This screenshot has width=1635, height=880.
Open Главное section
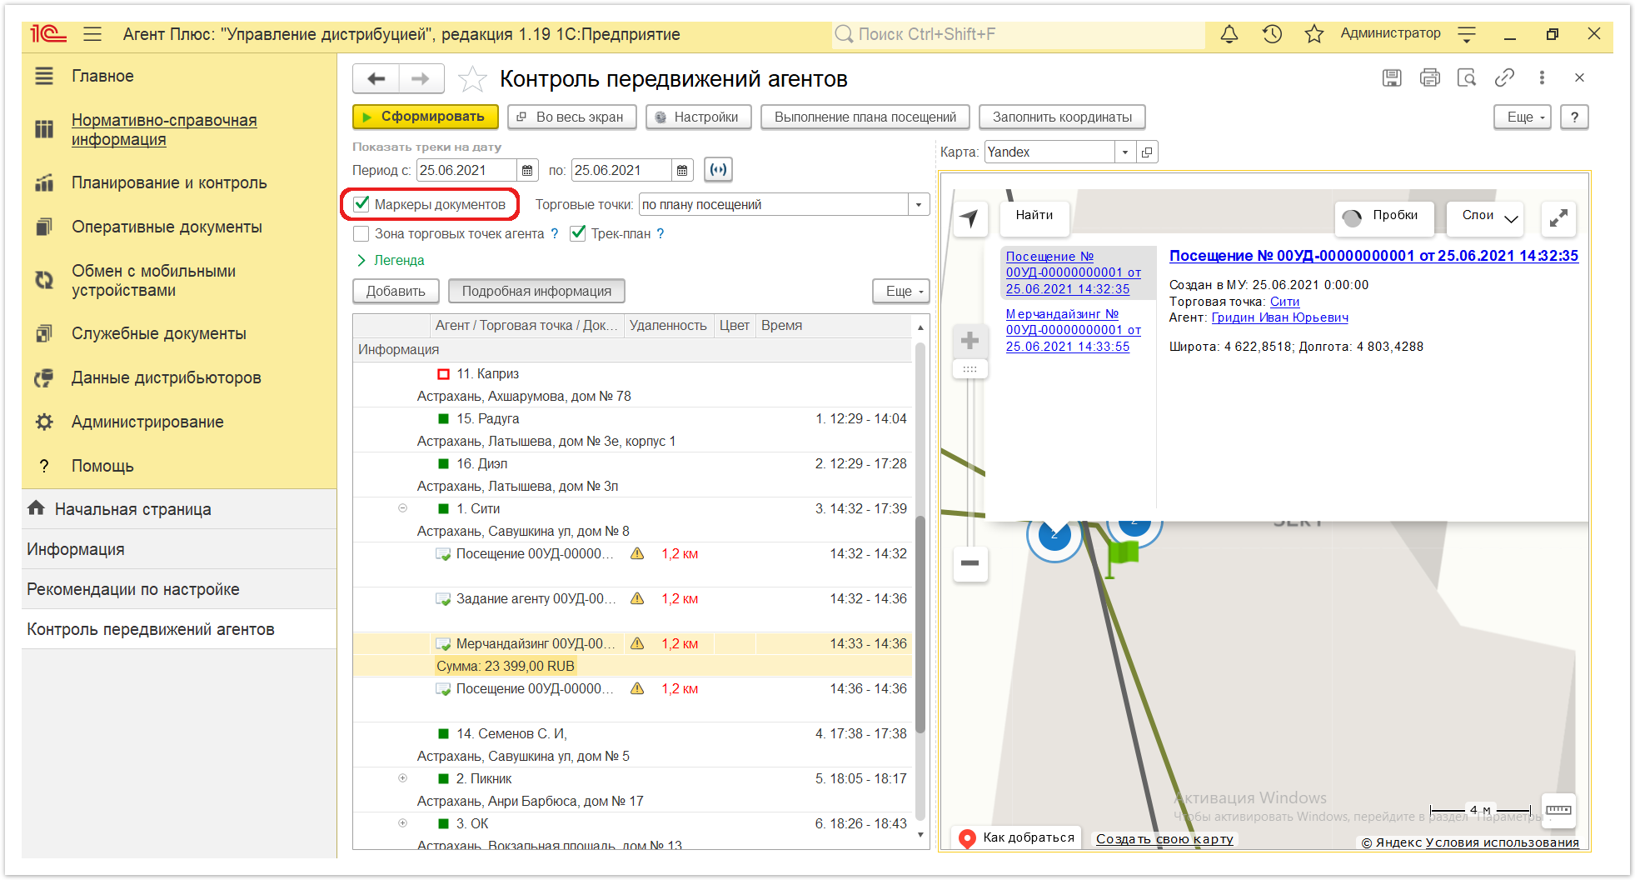pyautogui.click(x=102, y=77)
